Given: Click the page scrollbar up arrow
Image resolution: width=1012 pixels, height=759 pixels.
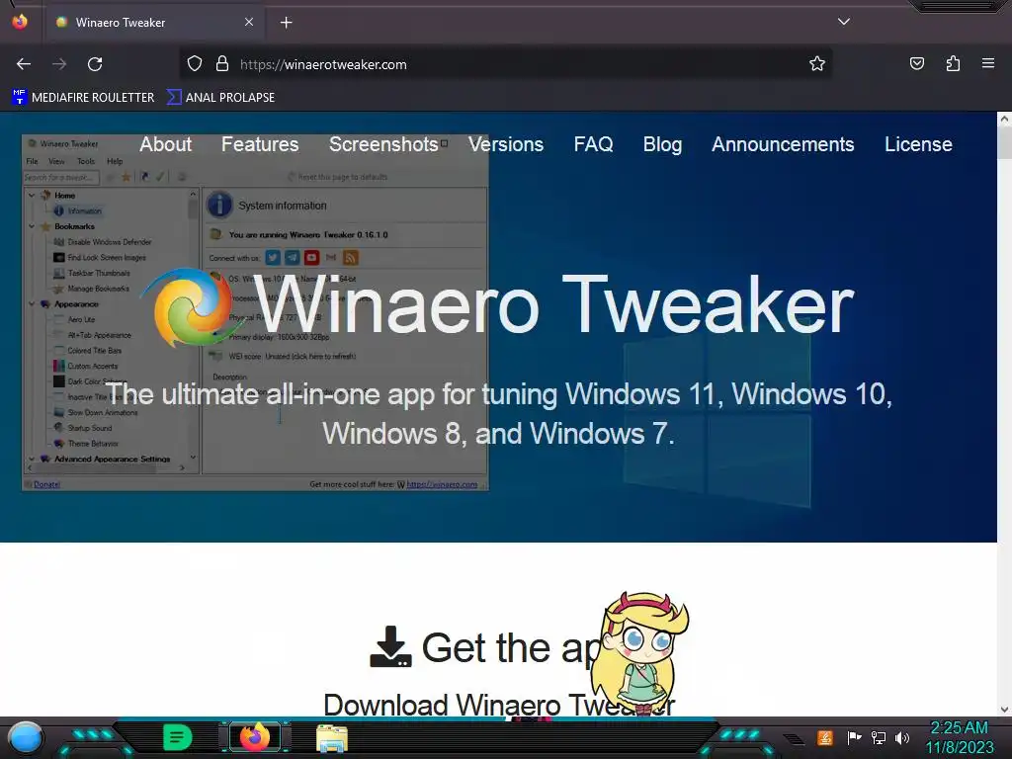Looking at the screenshot, I should pos(1004,119).
